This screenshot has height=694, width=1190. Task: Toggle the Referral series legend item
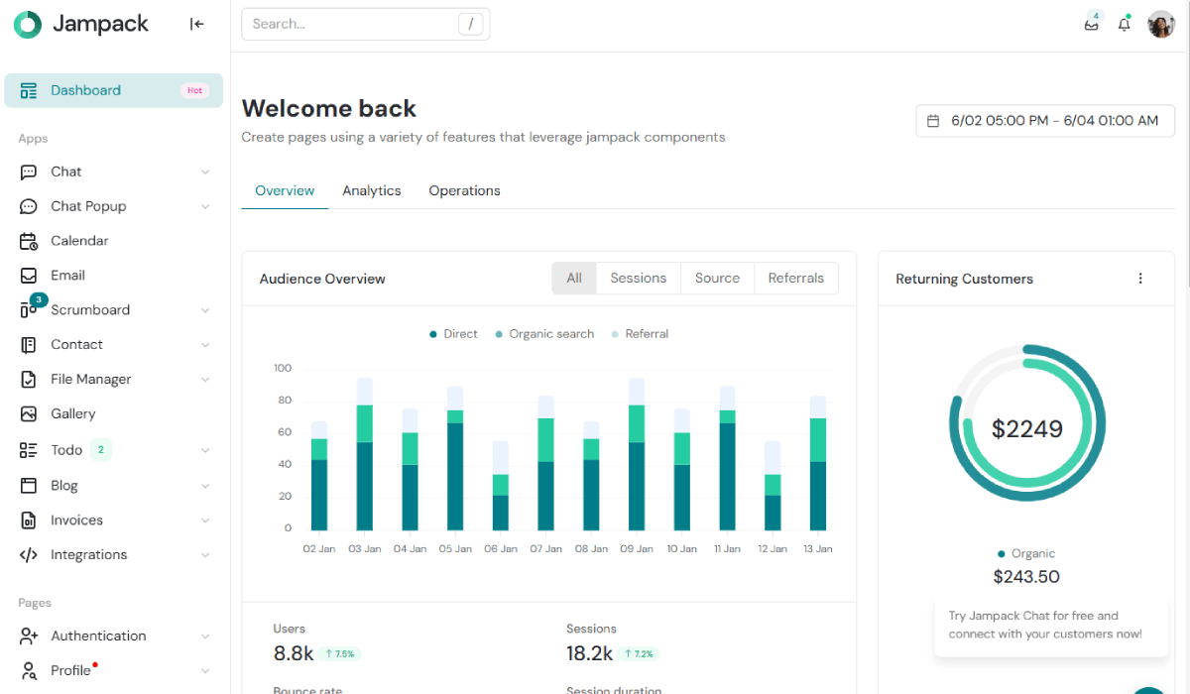(x=640, y=334)
